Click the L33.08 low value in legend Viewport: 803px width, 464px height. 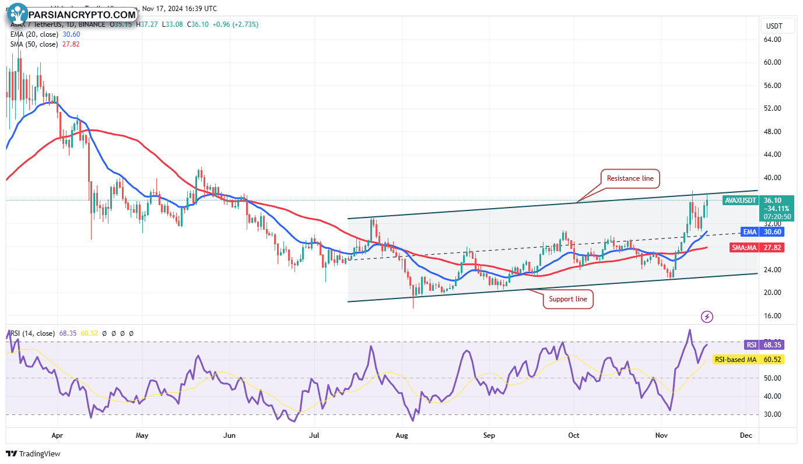point(173,24)
